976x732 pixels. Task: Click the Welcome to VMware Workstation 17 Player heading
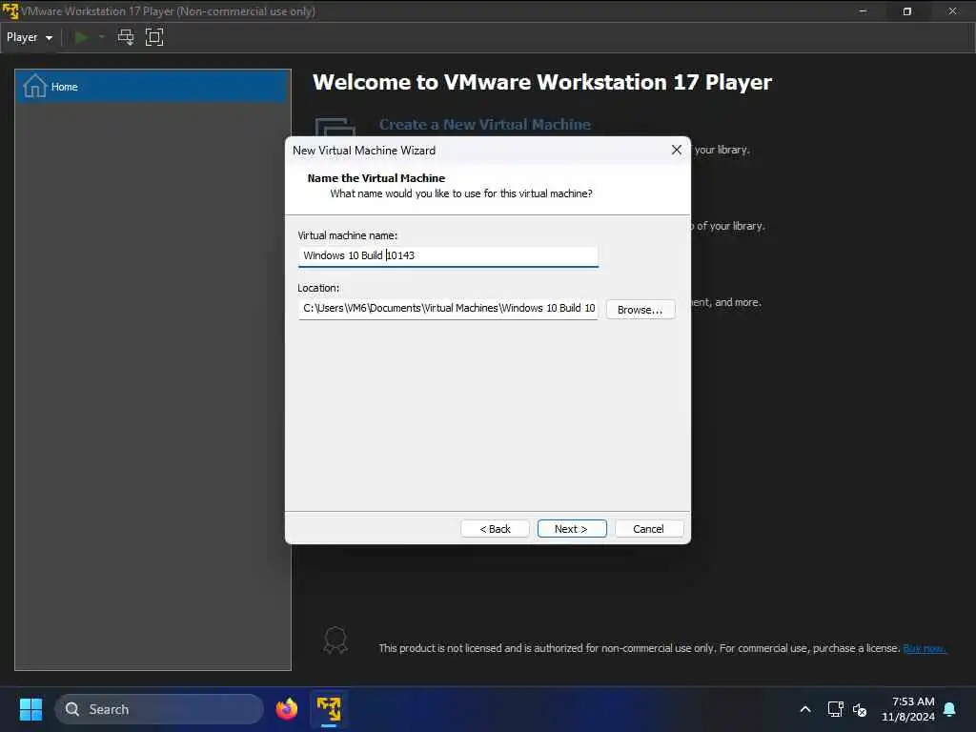[x=542, y=82]
